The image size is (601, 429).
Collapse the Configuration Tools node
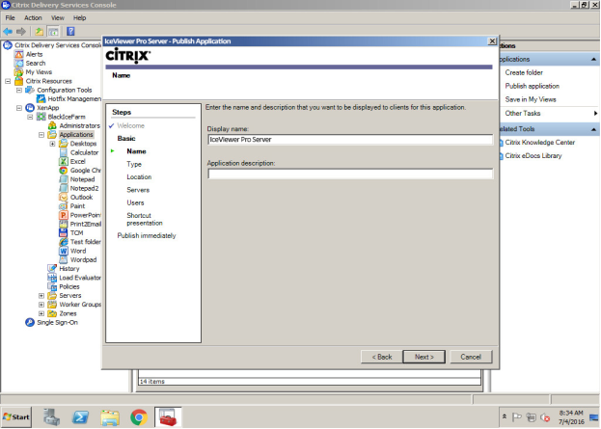[19, 90]
